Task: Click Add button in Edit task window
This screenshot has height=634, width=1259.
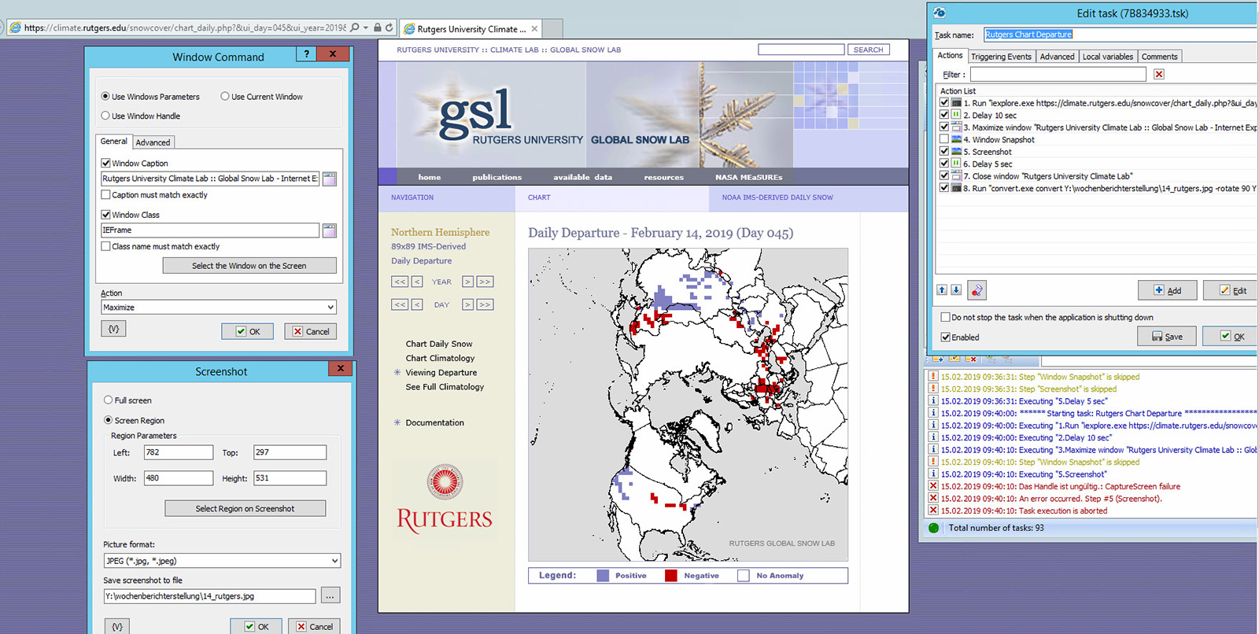Action: [x=1167, y=290]
